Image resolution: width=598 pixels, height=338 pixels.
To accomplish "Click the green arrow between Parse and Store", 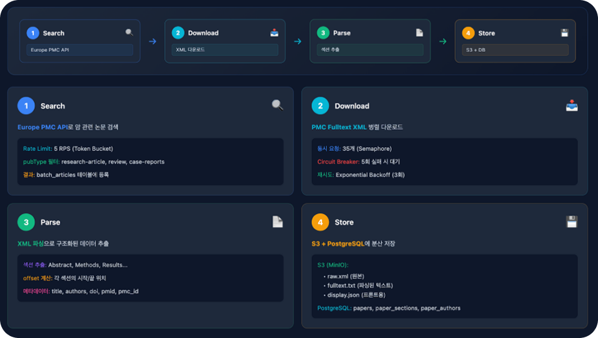I will tap(443, 42).
